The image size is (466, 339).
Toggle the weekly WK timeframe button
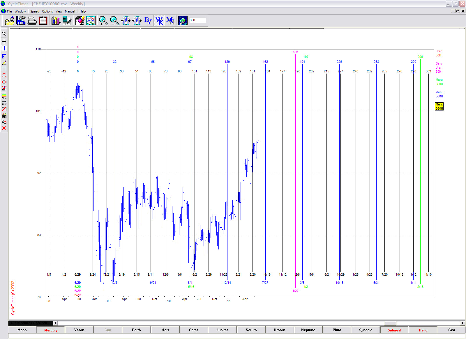159,21
